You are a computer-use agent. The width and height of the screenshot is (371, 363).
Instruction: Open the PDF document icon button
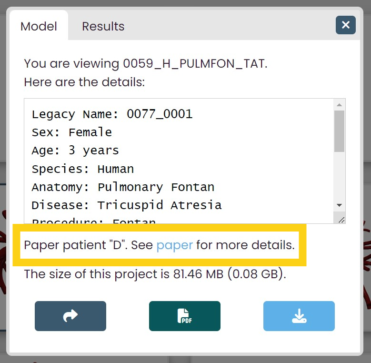coord(185,316)
